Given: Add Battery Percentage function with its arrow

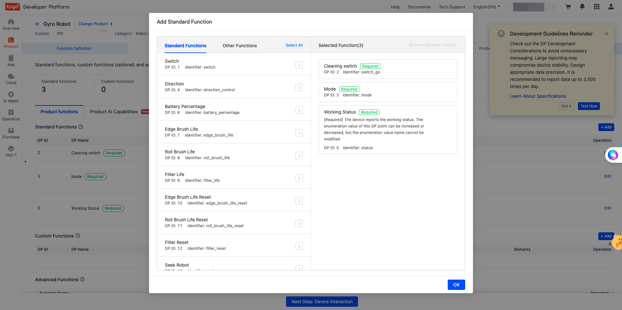Looking at the screenshot, I should (299, 110).
